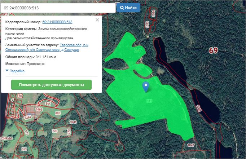Click the blue map pin marker
The image size is (246, 159).
coord(146,87)
